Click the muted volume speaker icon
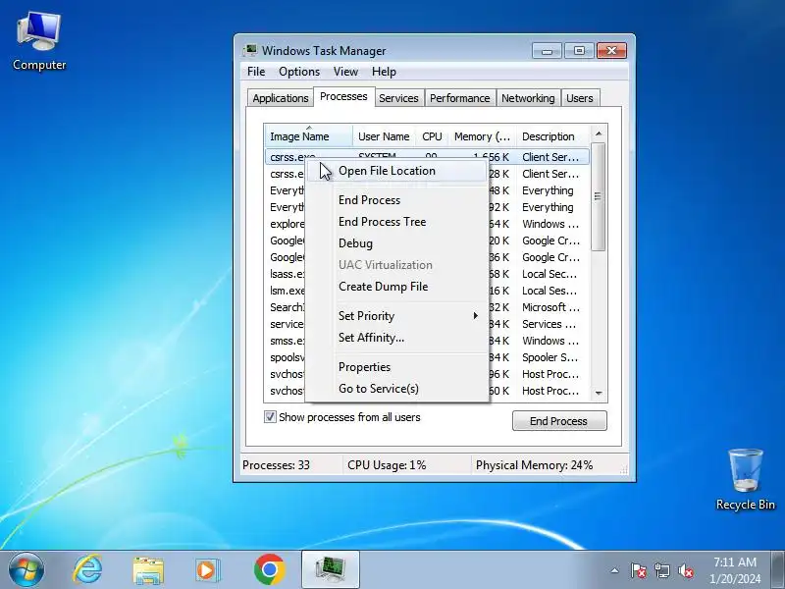 (685, 570)
